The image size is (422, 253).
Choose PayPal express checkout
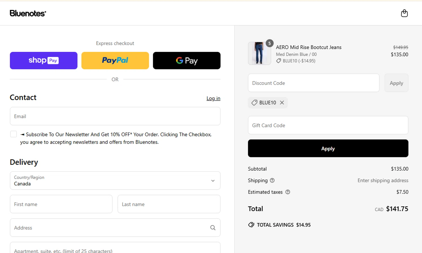pyautogui.click(x=115, y=61)
